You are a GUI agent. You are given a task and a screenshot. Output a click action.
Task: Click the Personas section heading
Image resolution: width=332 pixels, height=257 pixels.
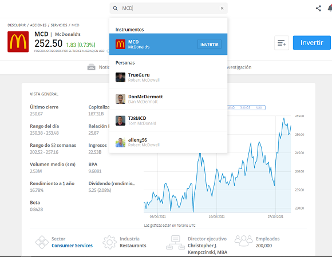tap(125, 63)
